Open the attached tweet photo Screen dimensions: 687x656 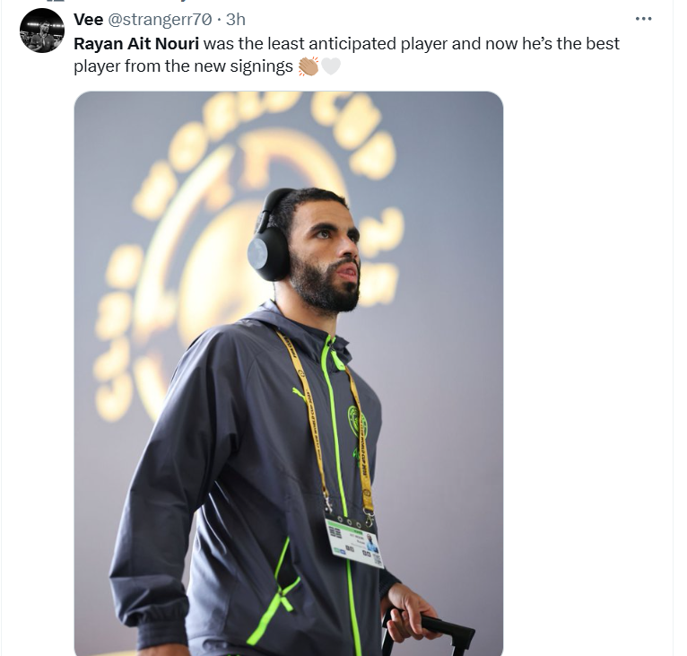tap(289, 373)
